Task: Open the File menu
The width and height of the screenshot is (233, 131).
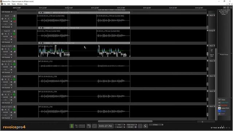Action: [x=5, y=4]
